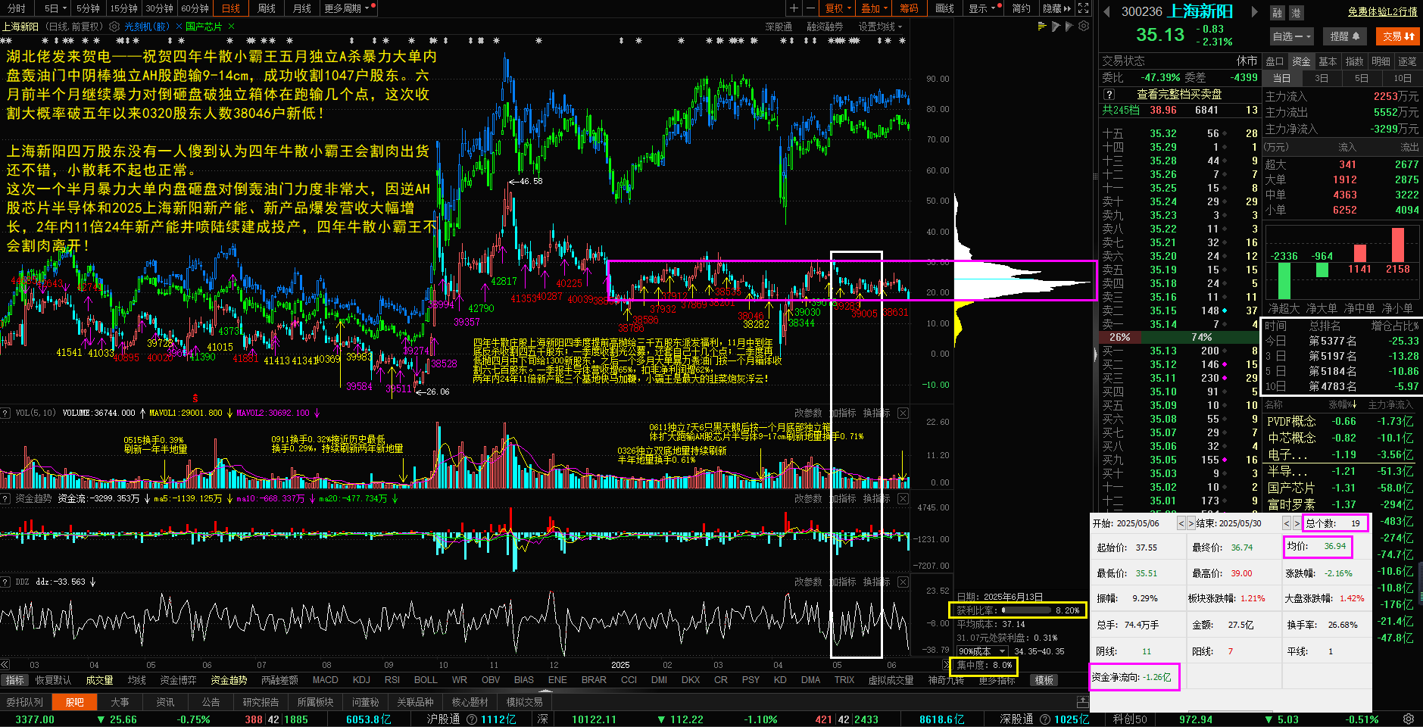Open 复权 dropdown
The width and height of the screenshot is (1423, 727).
click(x=838, y=8)
